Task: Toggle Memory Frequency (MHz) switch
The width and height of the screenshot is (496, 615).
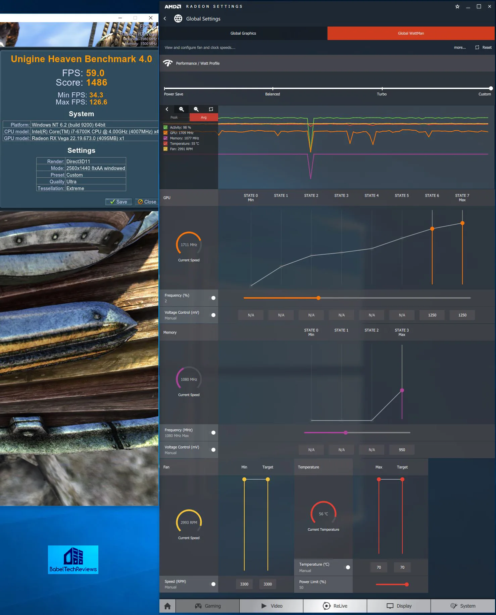Action: click(x=213, y=433)
